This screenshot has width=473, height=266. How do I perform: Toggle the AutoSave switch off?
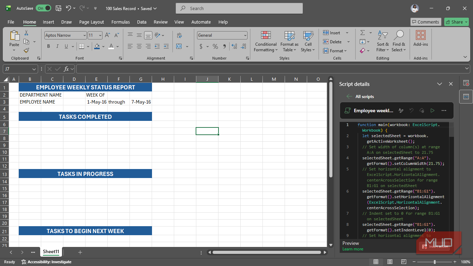43,8
